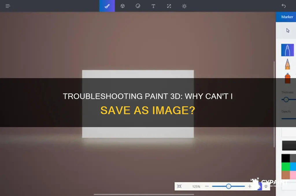Screen dimensions: 296x196
Task: Pick the brown color swatch
Action: 285,175
